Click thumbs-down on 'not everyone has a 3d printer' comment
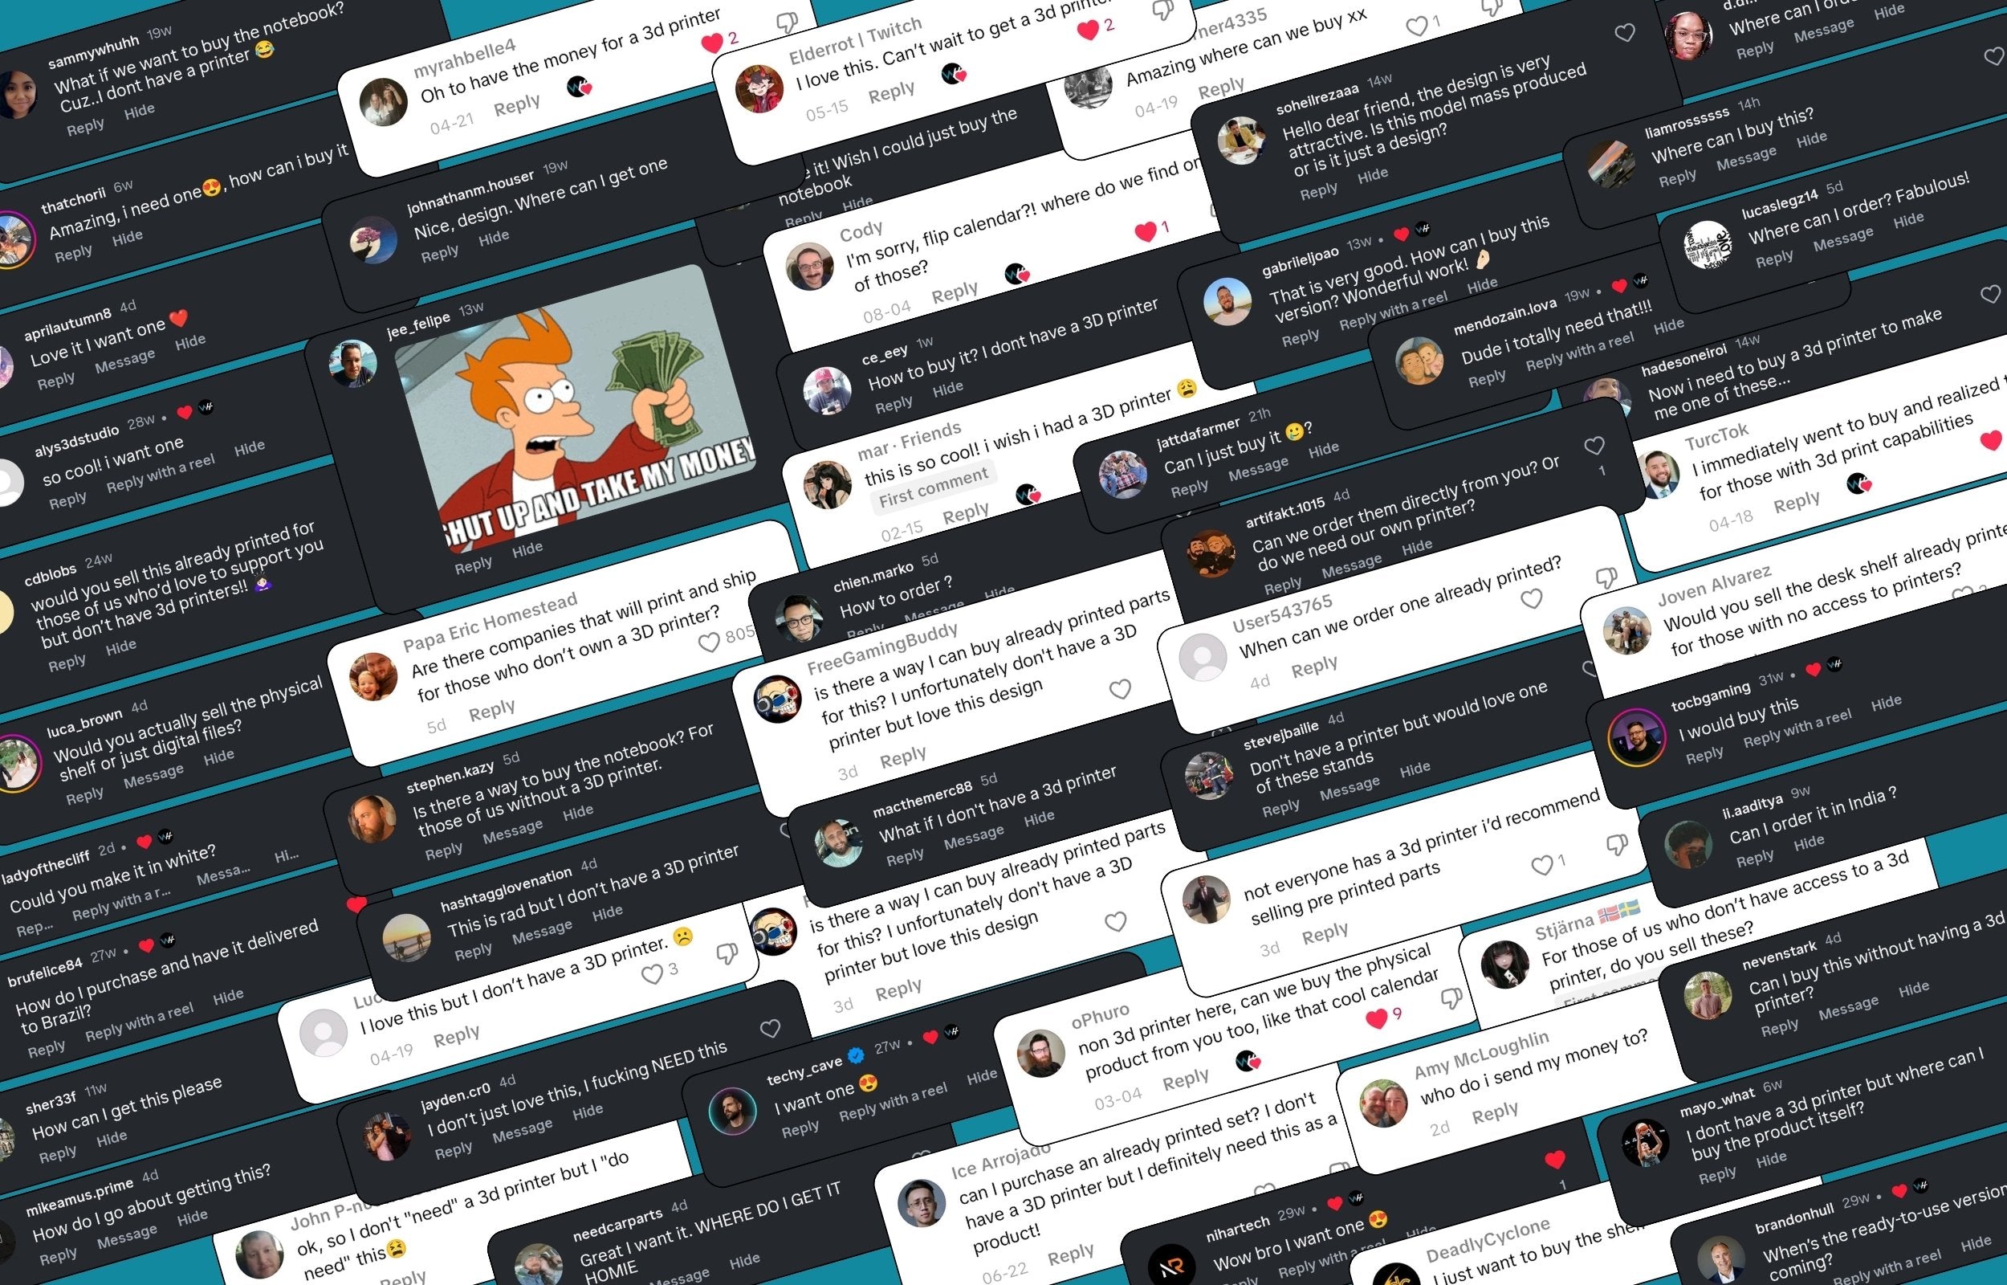Image resolution: width=2007 pixels, height=1285 pixels. [x=1617, y=844]
